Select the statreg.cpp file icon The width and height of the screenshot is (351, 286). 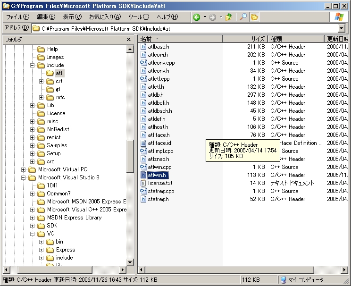[143, 191]
